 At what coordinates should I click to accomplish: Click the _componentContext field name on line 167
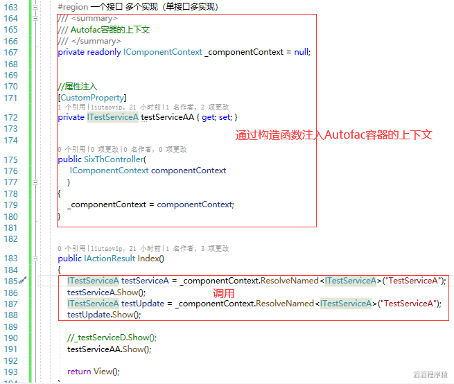[244, 52]
